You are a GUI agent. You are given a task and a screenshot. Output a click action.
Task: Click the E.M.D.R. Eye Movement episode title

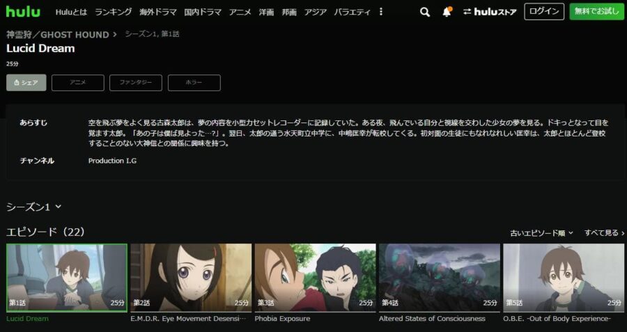coord(188,319)
